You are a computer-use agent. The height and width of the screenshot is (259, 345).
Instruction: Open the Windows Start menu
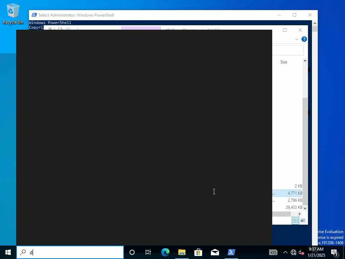(8, 252)
